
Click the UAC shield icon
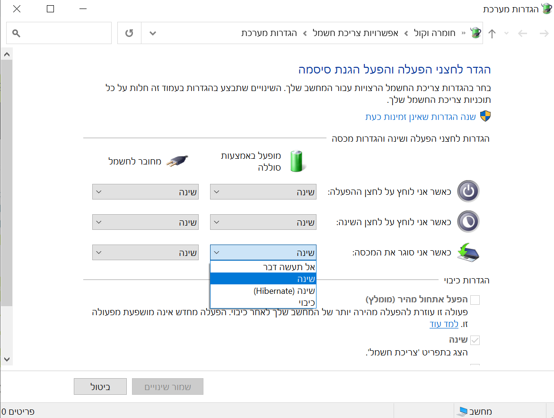[485, 116]
